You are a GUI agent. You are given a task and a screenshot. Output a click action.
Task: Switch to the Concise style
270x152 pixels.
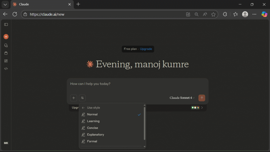pos(92,128)
